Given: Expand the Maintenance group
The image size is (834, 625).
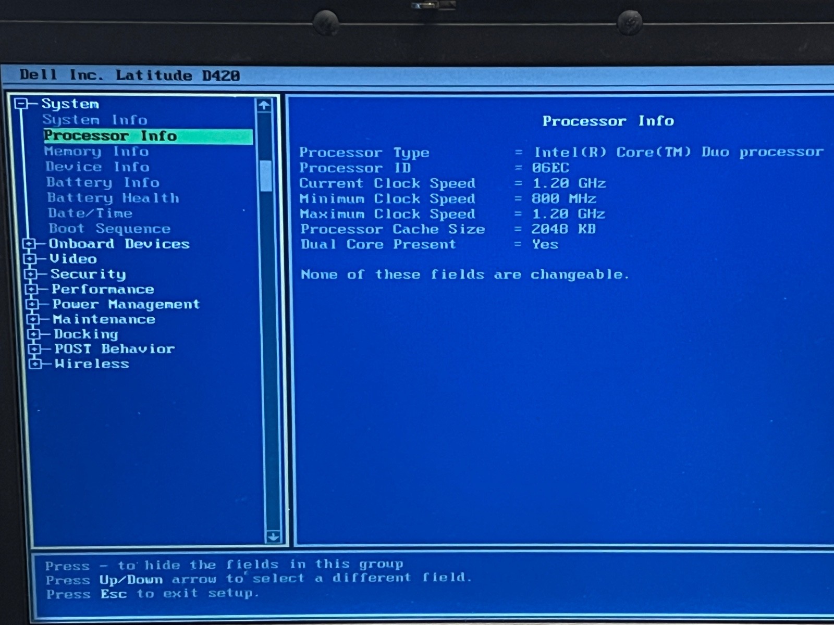Looking at the screenshot, I should click(x=33, y=319).
